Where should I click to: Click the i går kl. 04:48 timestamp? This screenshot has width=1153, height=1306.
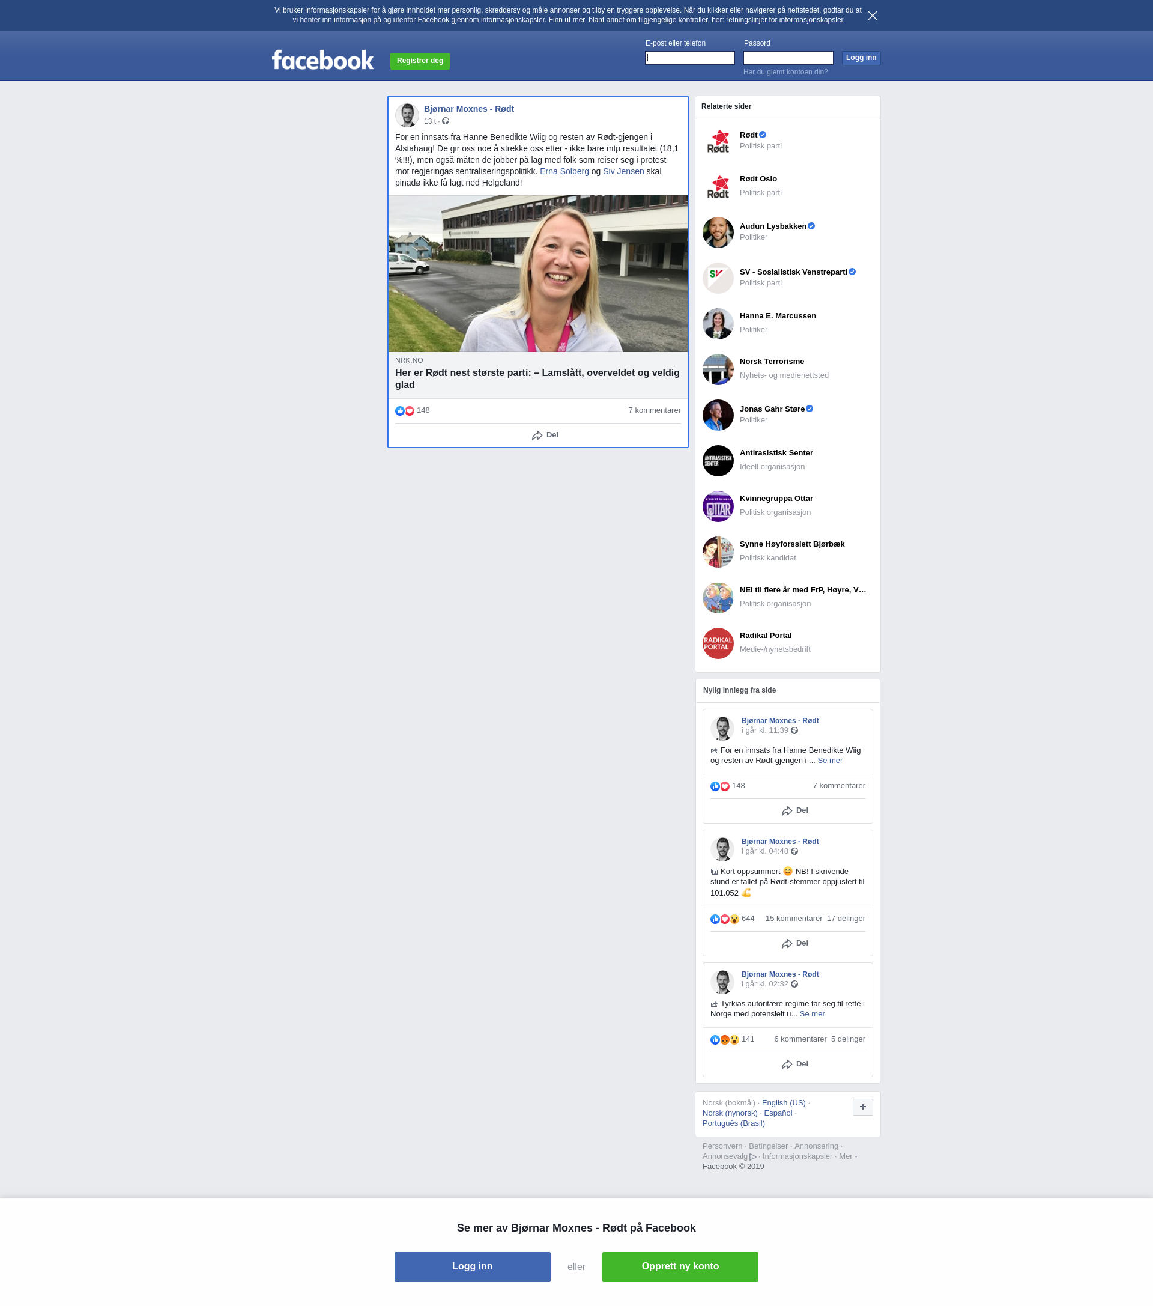tap(764, 851)
